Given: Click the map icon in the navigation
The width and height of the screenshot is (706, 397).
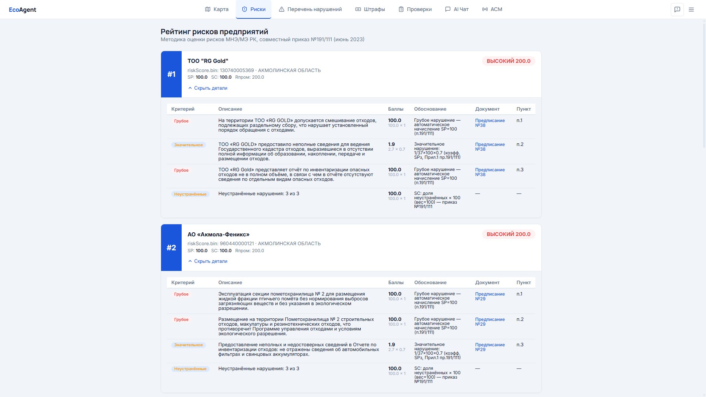Looking at the screenshot, I should point(208,9).
